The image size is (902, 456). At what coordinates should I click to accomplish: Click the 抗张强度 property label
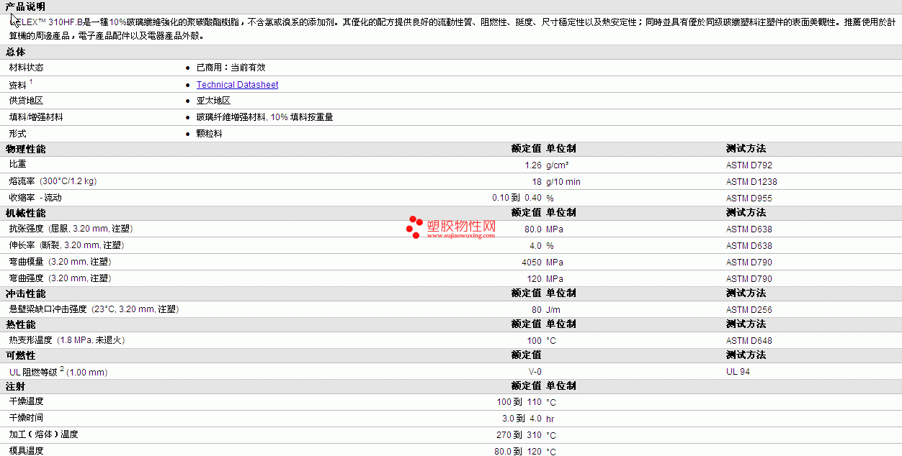point(71,229)
